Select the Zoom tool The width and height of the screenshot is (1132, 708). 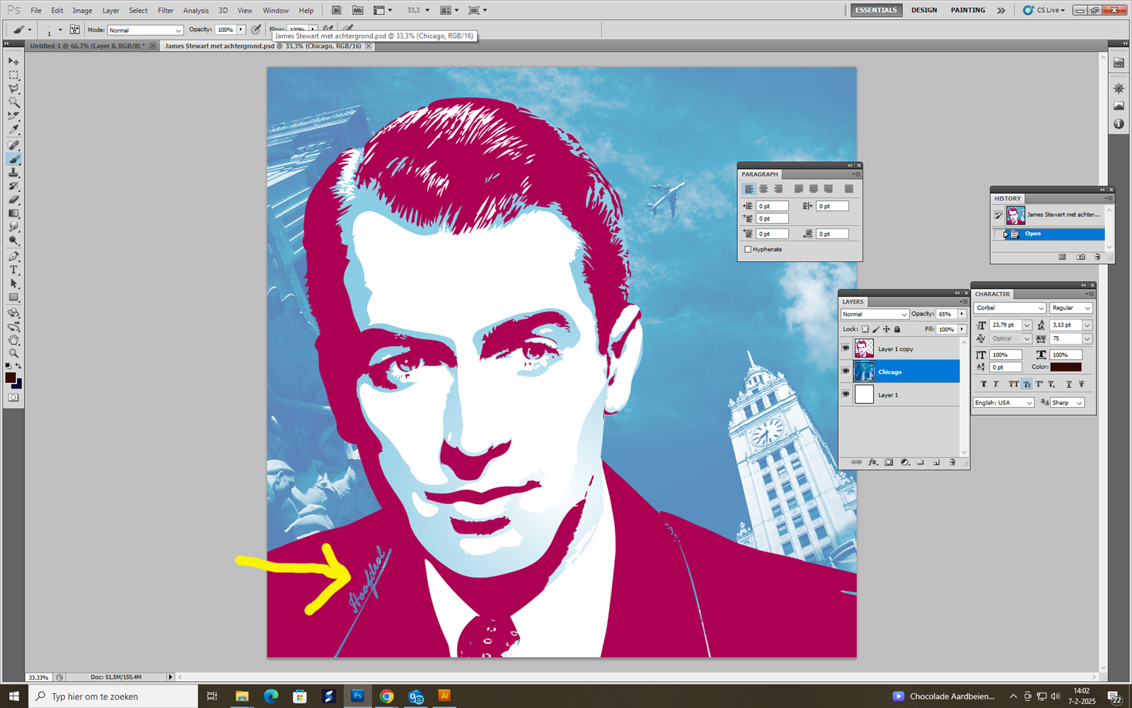13,353
